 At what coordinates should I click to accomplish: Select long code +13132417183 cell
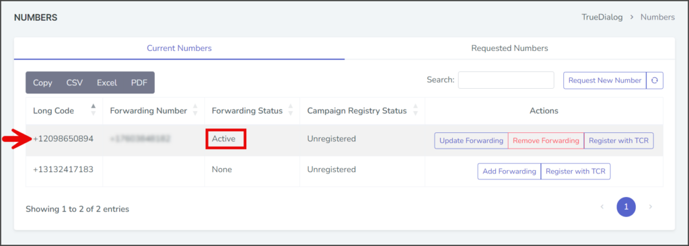click(x=64, y=171)
